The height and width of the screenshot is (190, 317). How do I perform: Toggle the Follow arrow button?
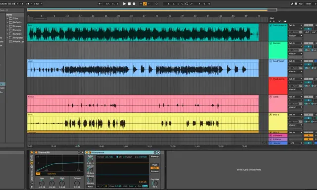click(x=100, y=3)
